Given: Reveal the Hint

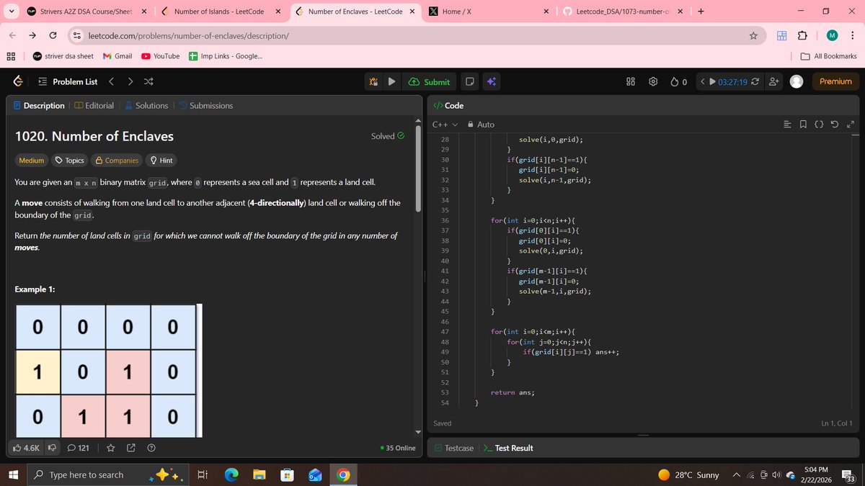Looking at the screenshot, I should click(161, 161).
